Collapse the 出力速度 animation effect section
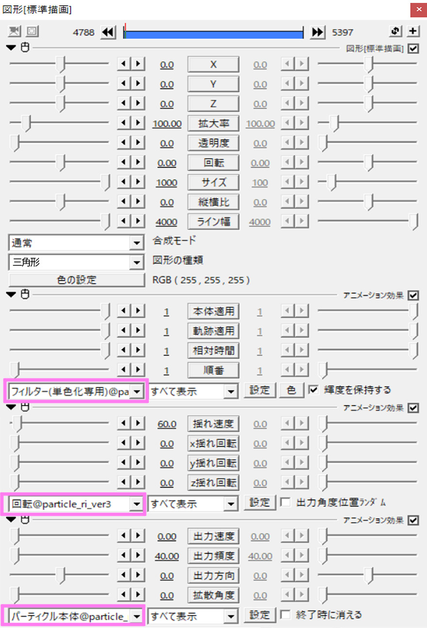The width and height of the screenshot is (427, 628). pyautogui.click(x=12, y=519)
